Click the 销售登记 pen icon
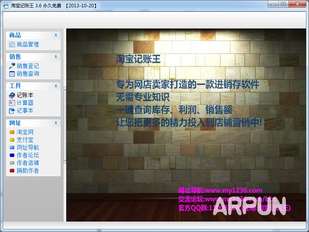Viewport: 309px width, 232px height. click(x=12, y=66)
